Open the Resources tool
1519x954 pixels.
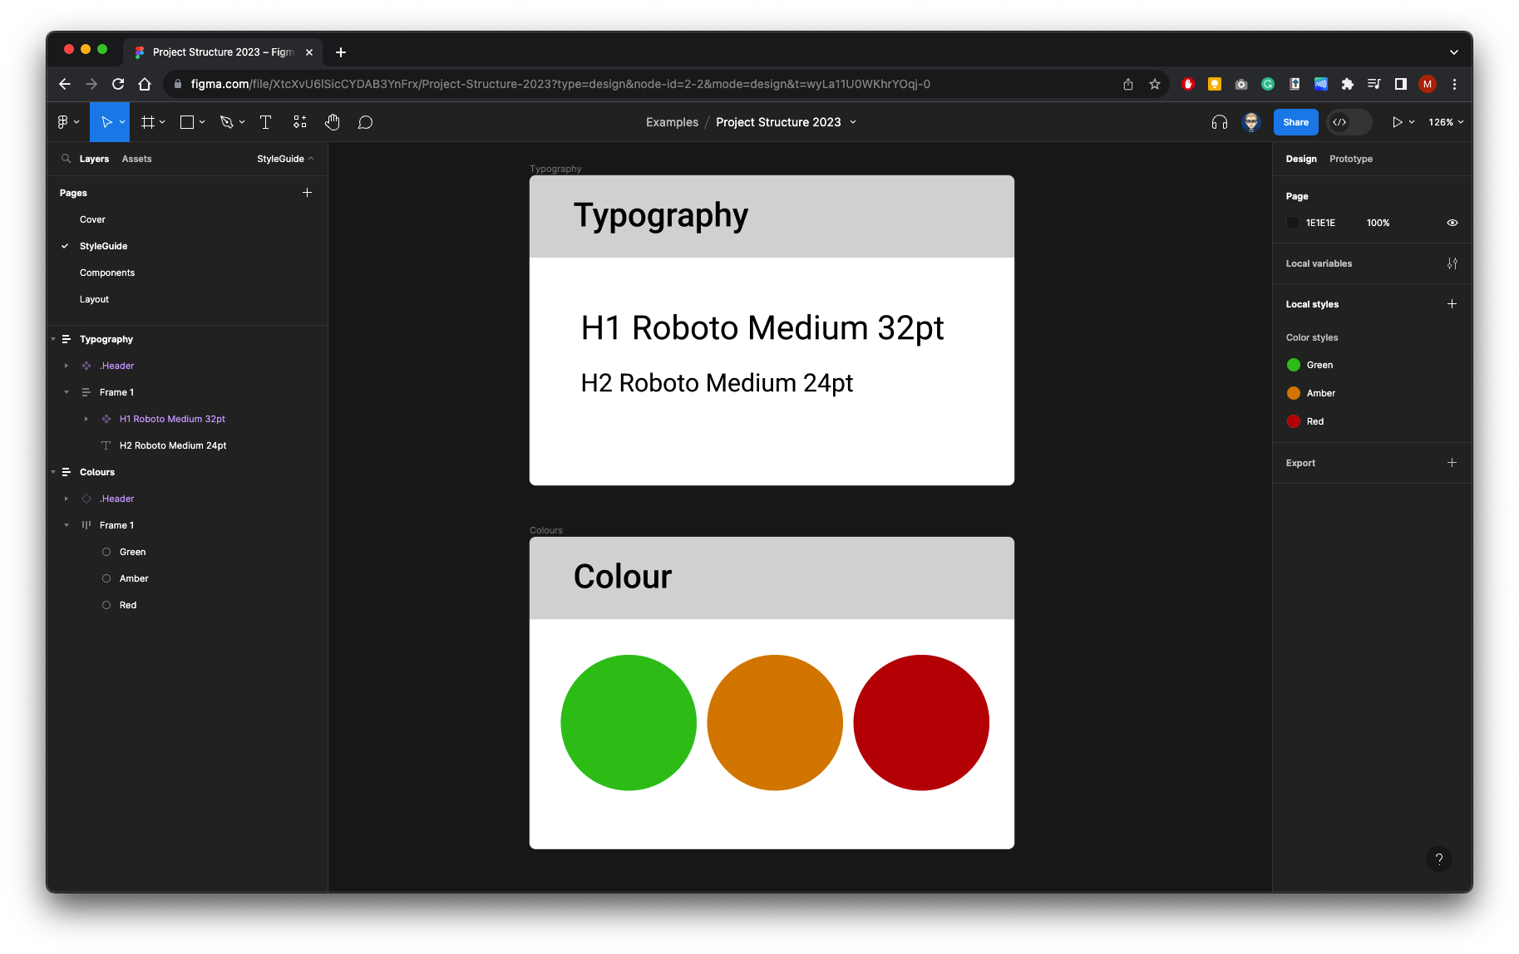tap(300, 122)
